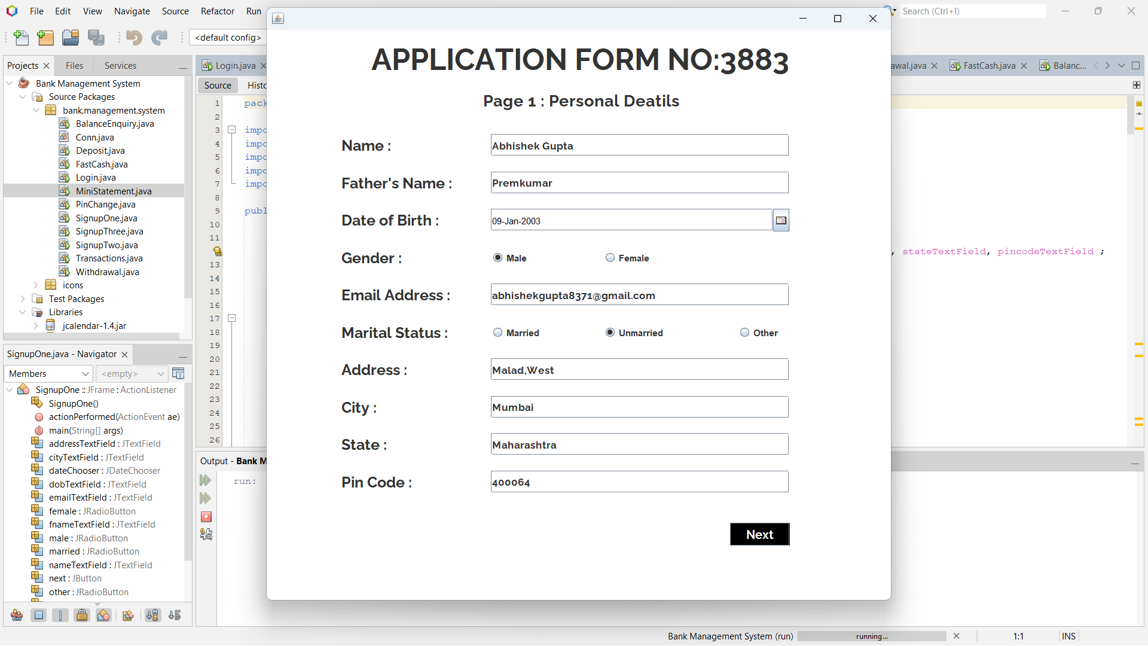Open the date picker calendar icon
The width and height of the screenshot is (1148, 646).
781,221
